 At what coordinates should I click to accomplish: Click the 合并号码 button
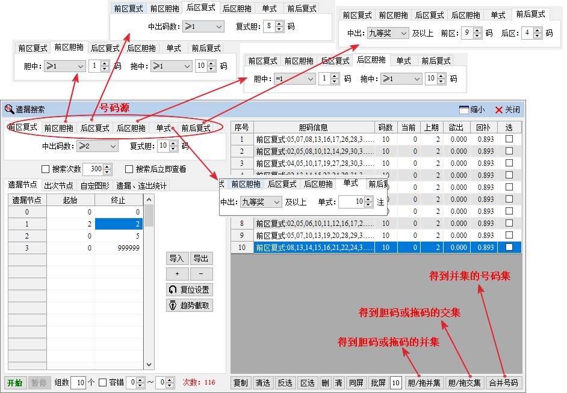click(503, 382)
